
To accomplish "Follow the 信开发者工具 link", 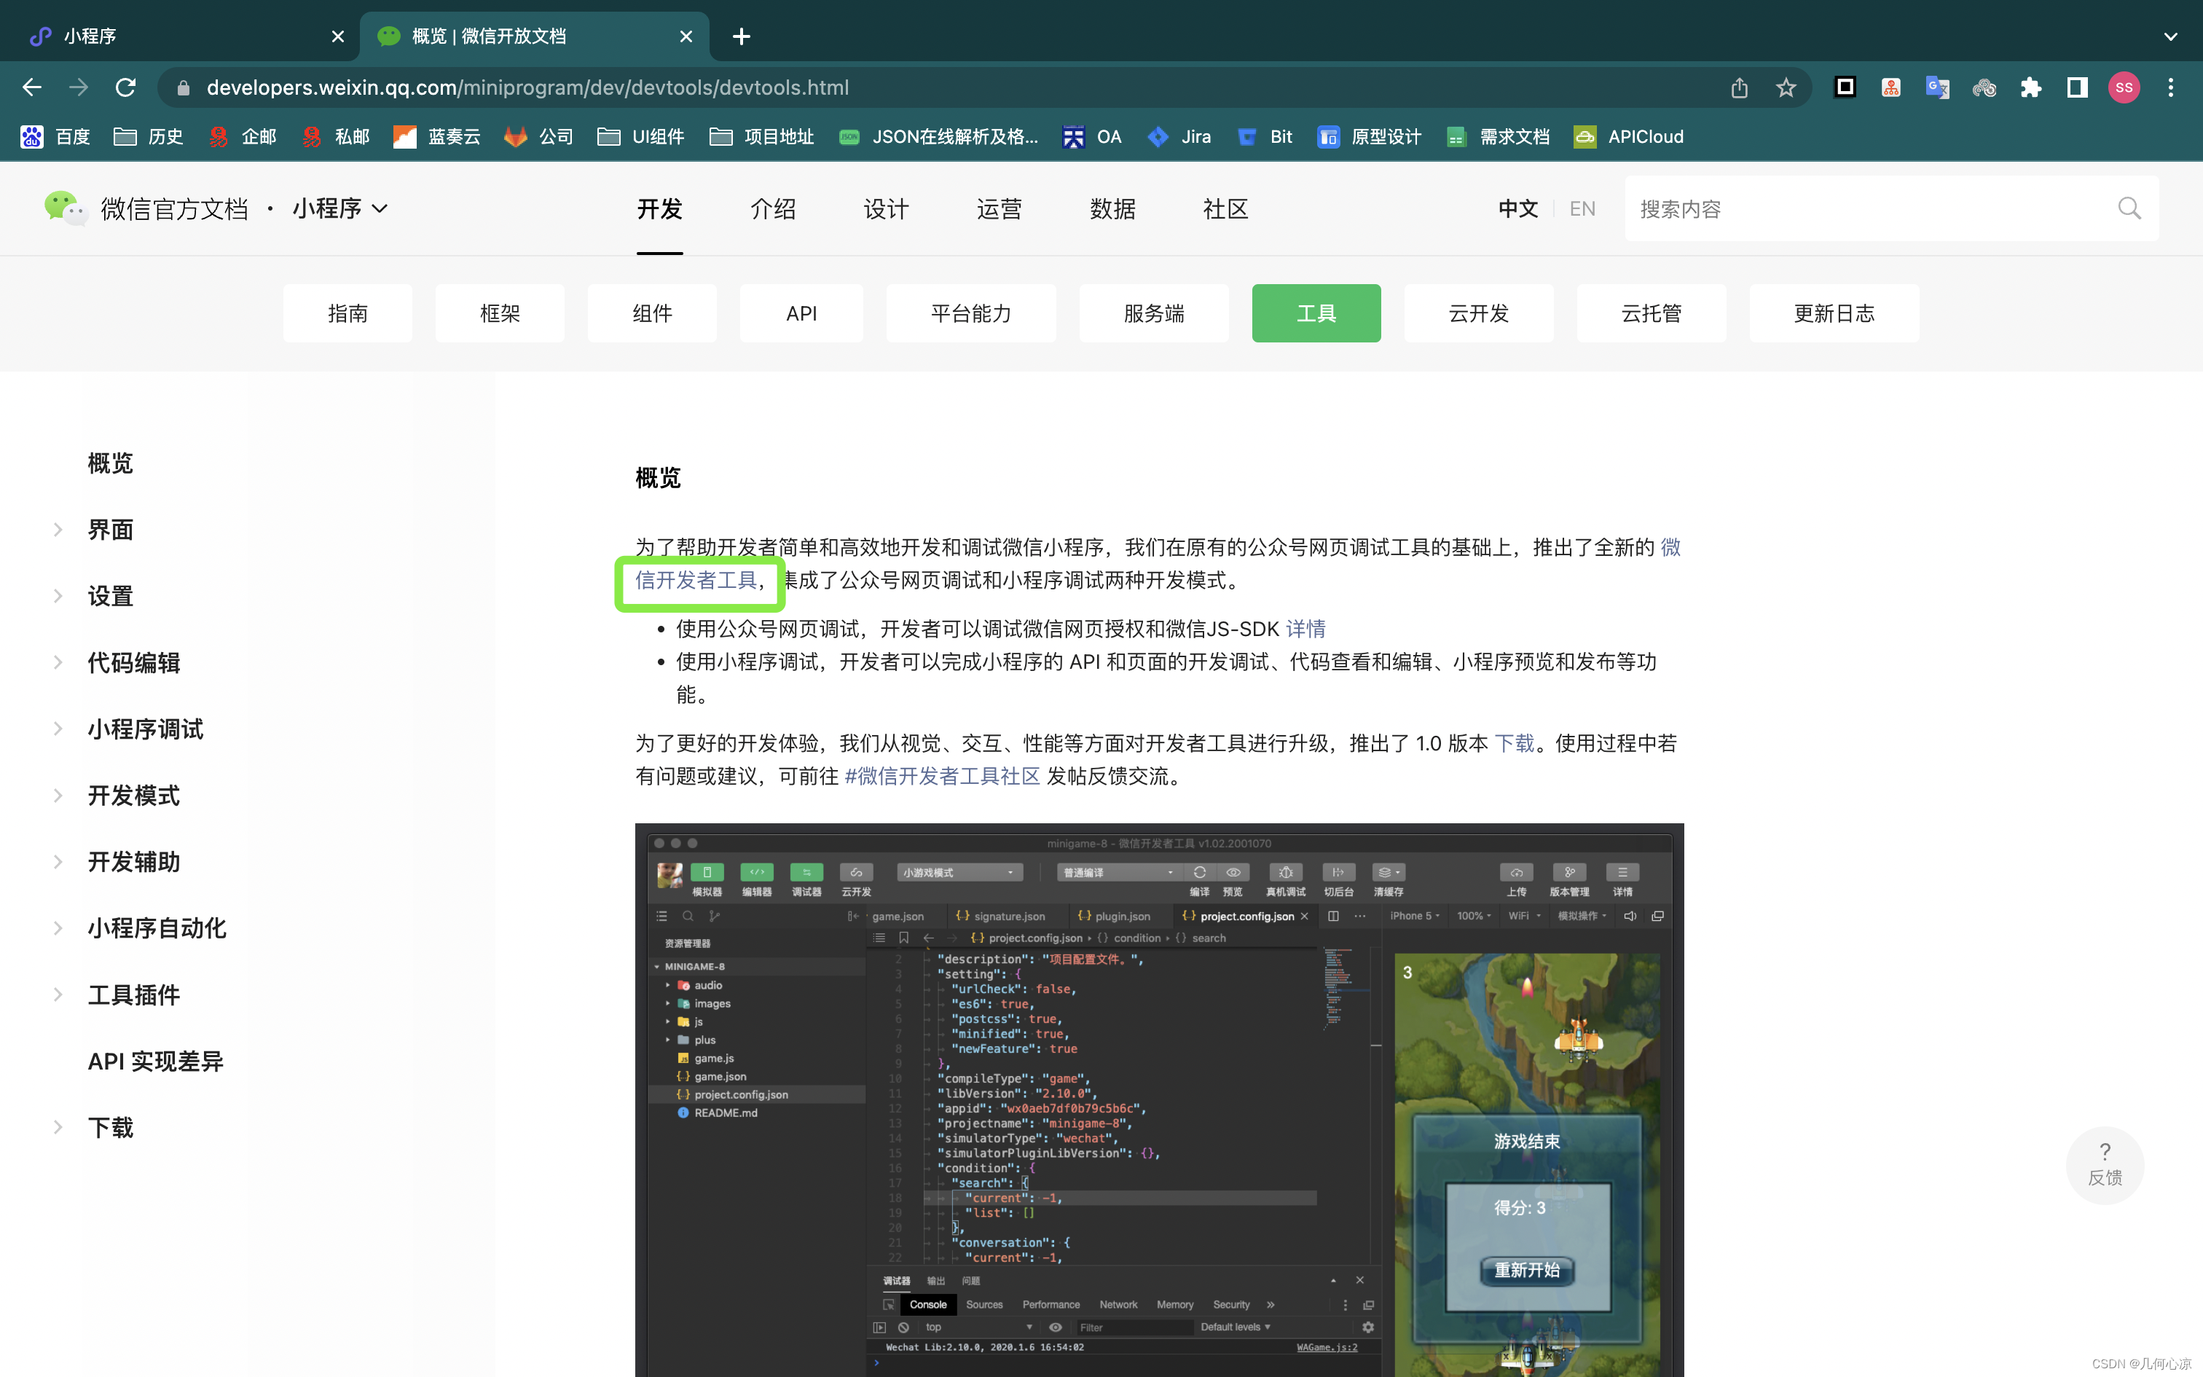I will click(x=696, y=580).
